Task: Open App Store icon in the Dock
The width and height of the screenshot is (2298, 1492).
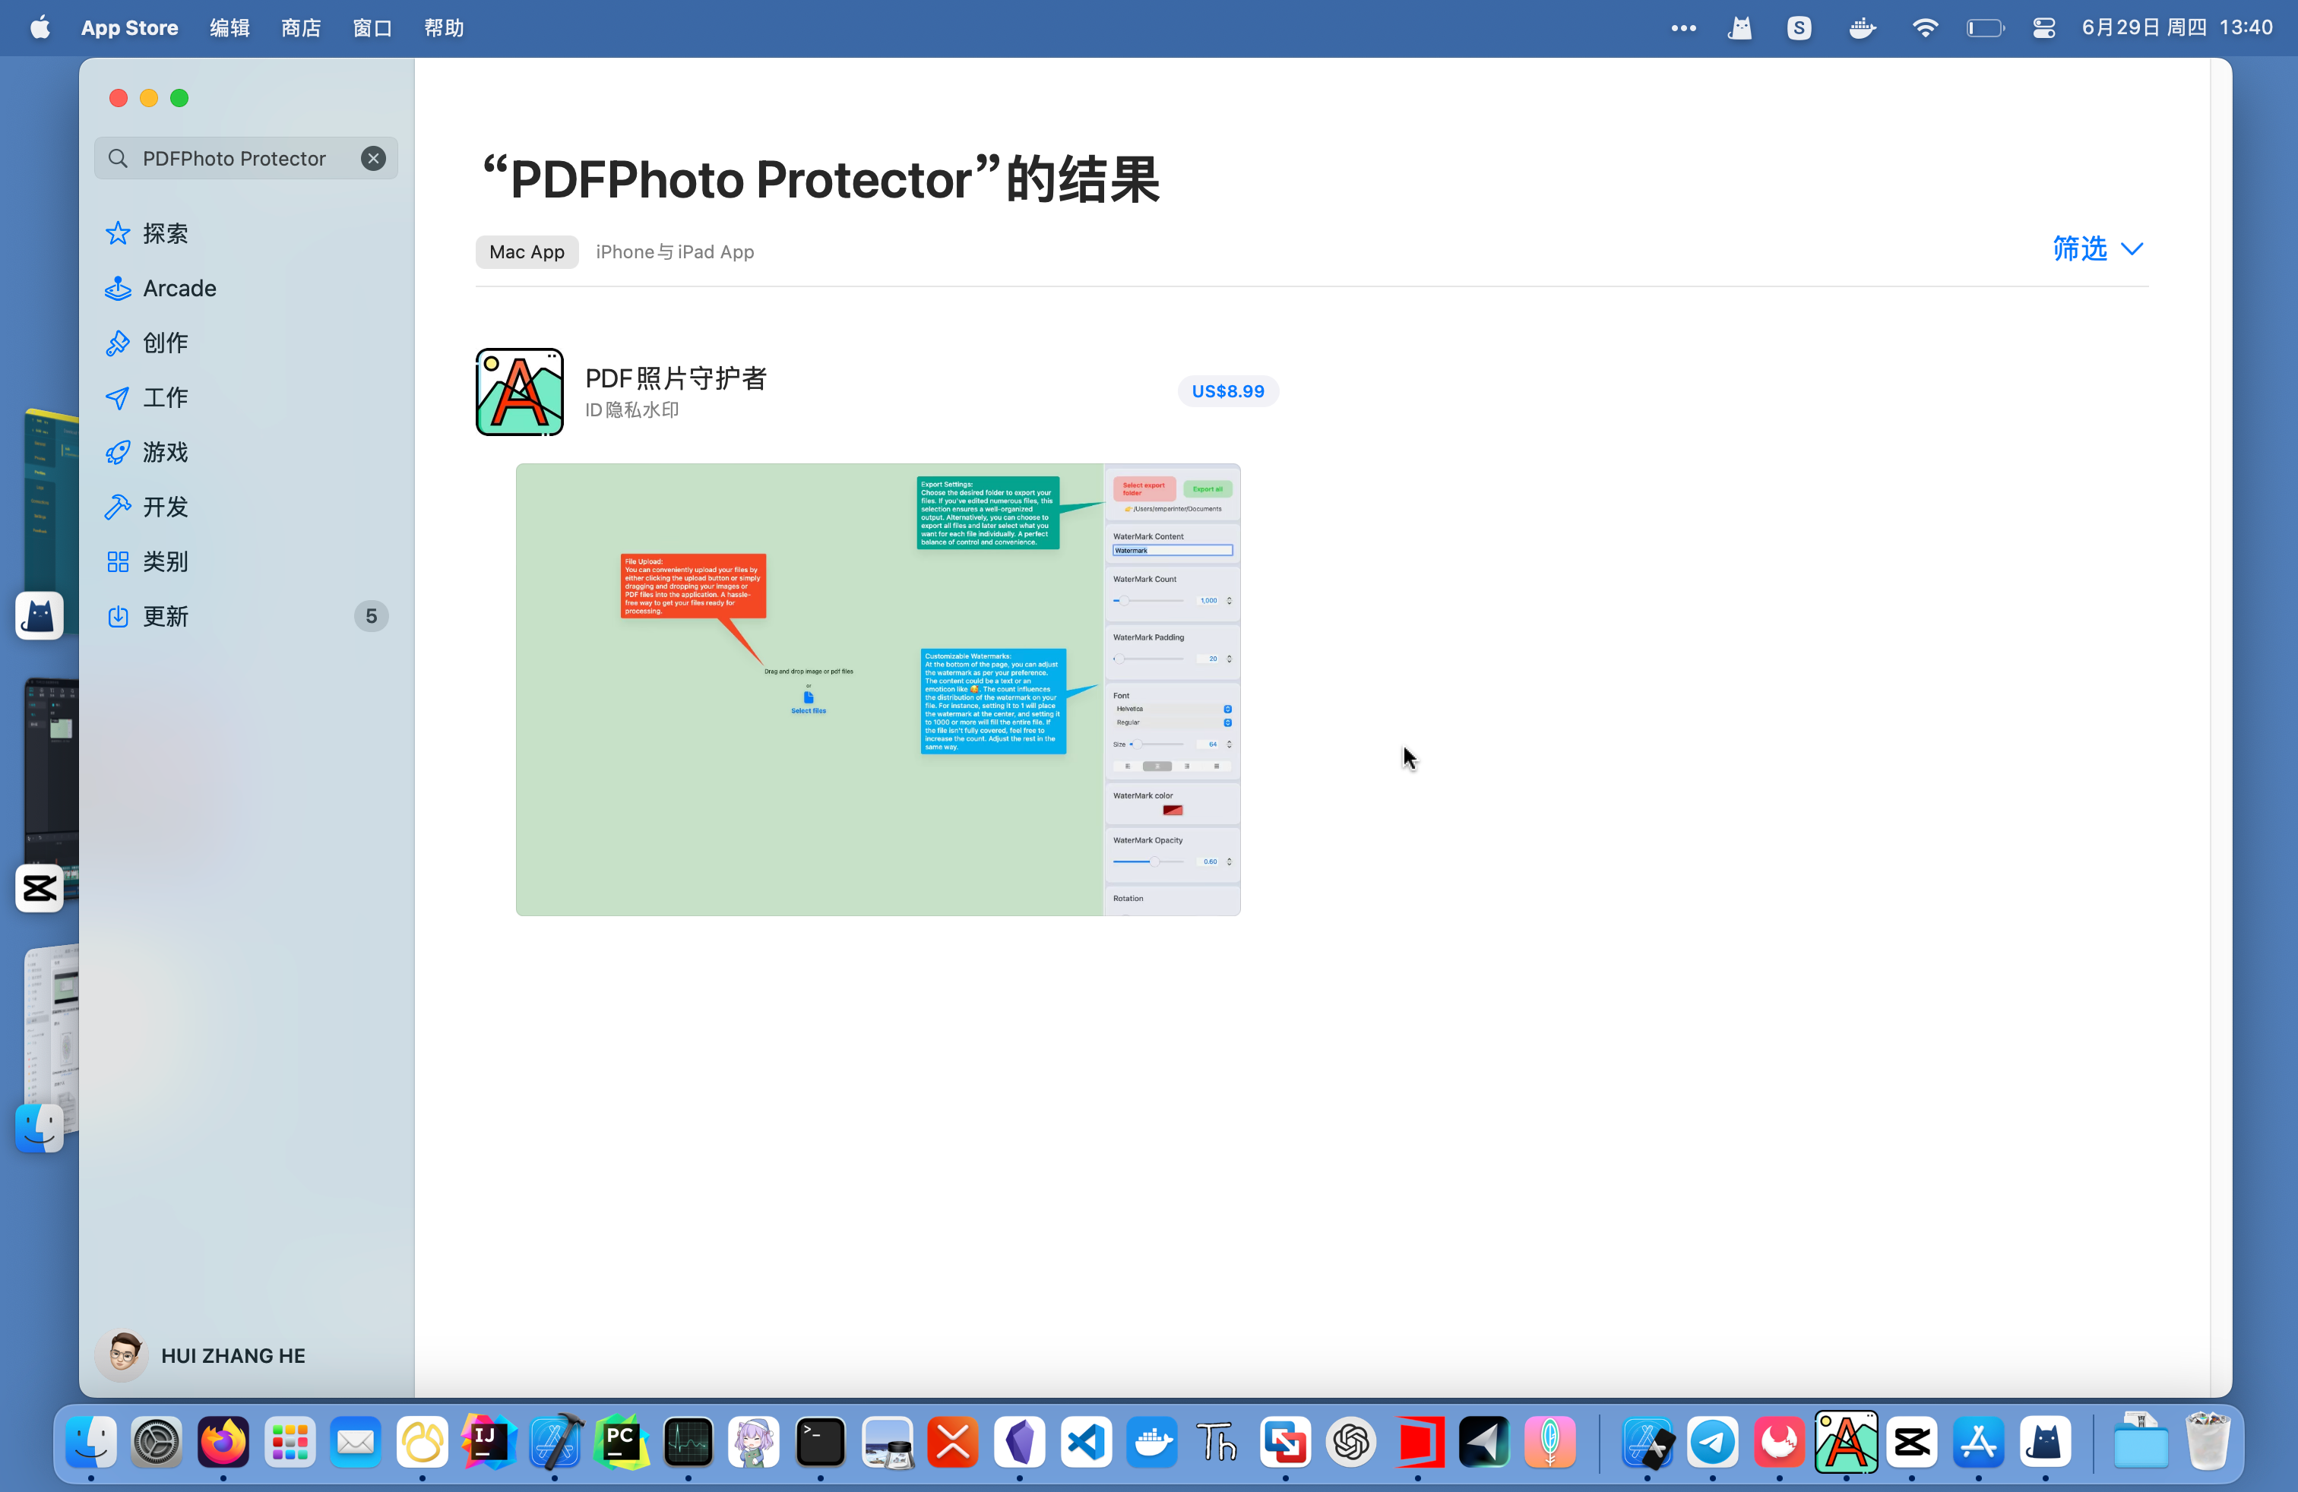Action: pyautogui.click(x=1978, y=1442)
